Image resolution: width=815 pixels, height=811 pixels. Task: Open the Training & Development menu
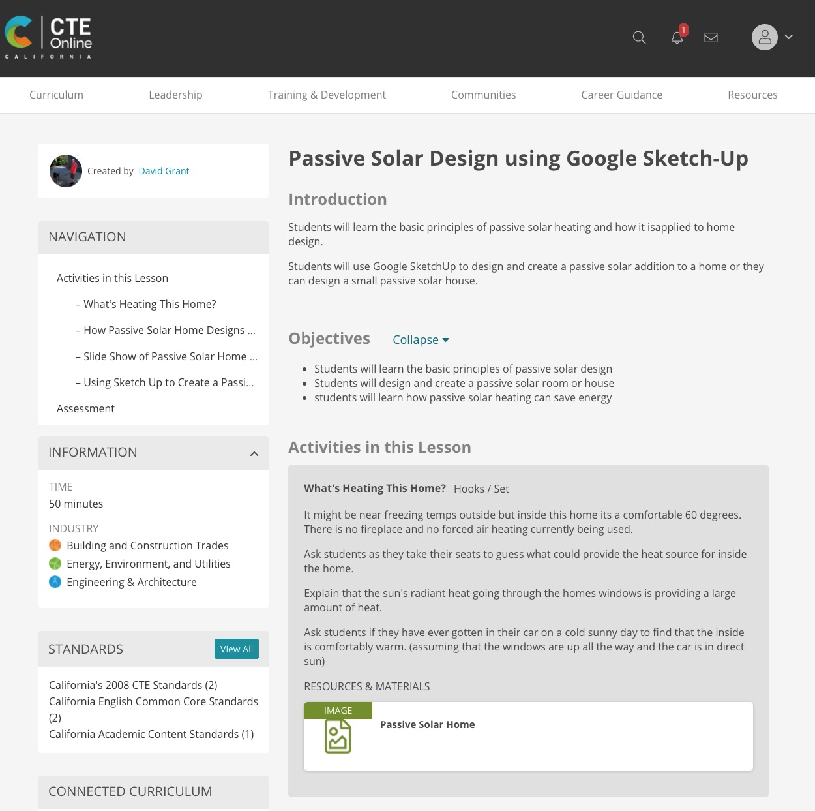pos(327,95)
